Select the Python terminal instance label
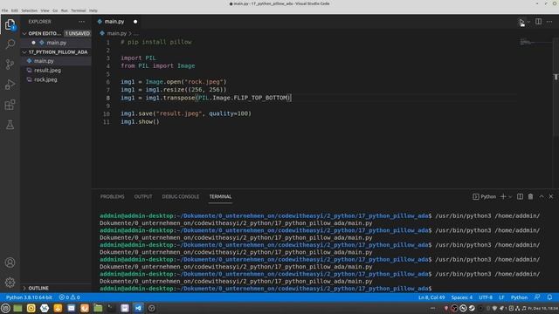559x314 pixels. 485,196
